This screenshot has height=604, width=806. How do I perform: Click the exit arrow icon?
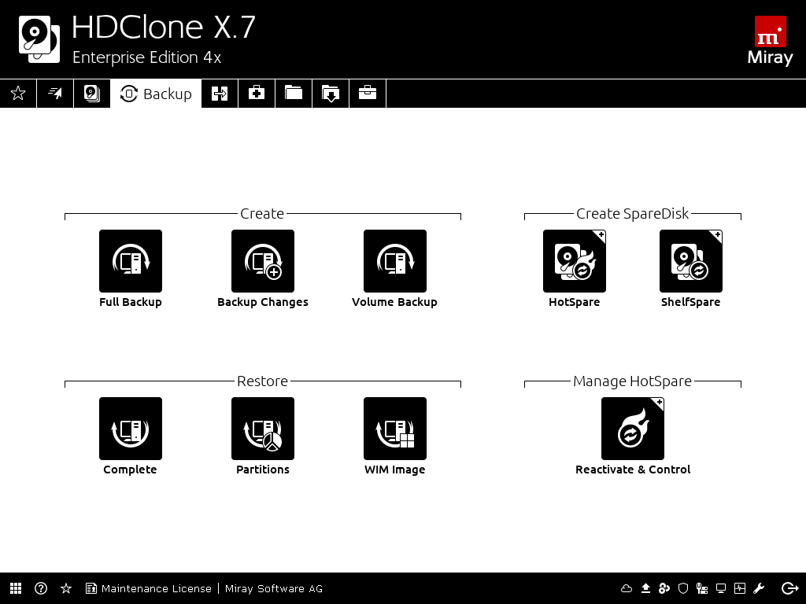[x=789, y=588]
